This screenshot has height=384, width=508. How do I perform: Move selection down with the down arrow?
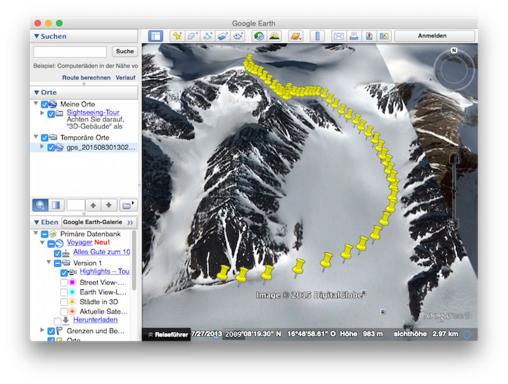point(109,205)
